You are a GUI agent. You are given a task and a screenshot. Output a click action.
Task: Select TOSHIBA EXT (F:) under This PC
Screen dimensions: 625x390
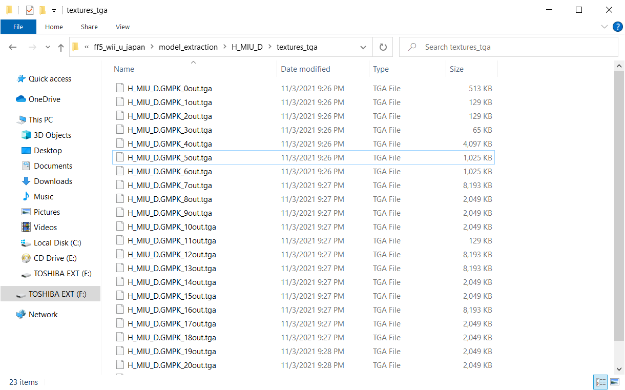click(62, 274)
